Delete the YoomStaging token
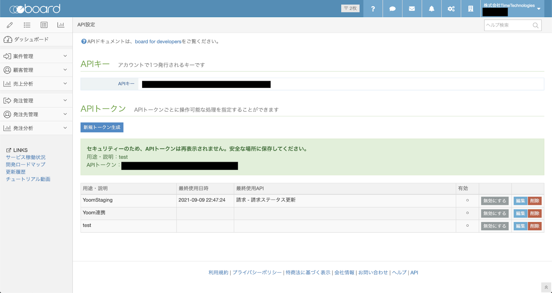The image size is (552, 293). coord(535,201)
